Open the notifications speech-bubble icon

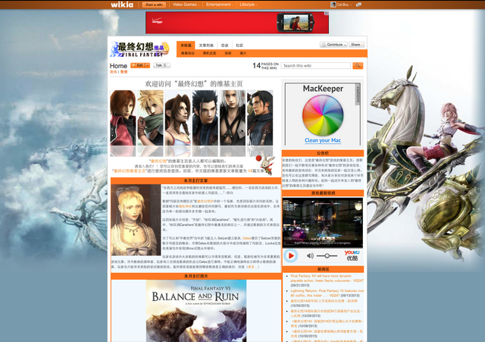[x=358, y=5]
